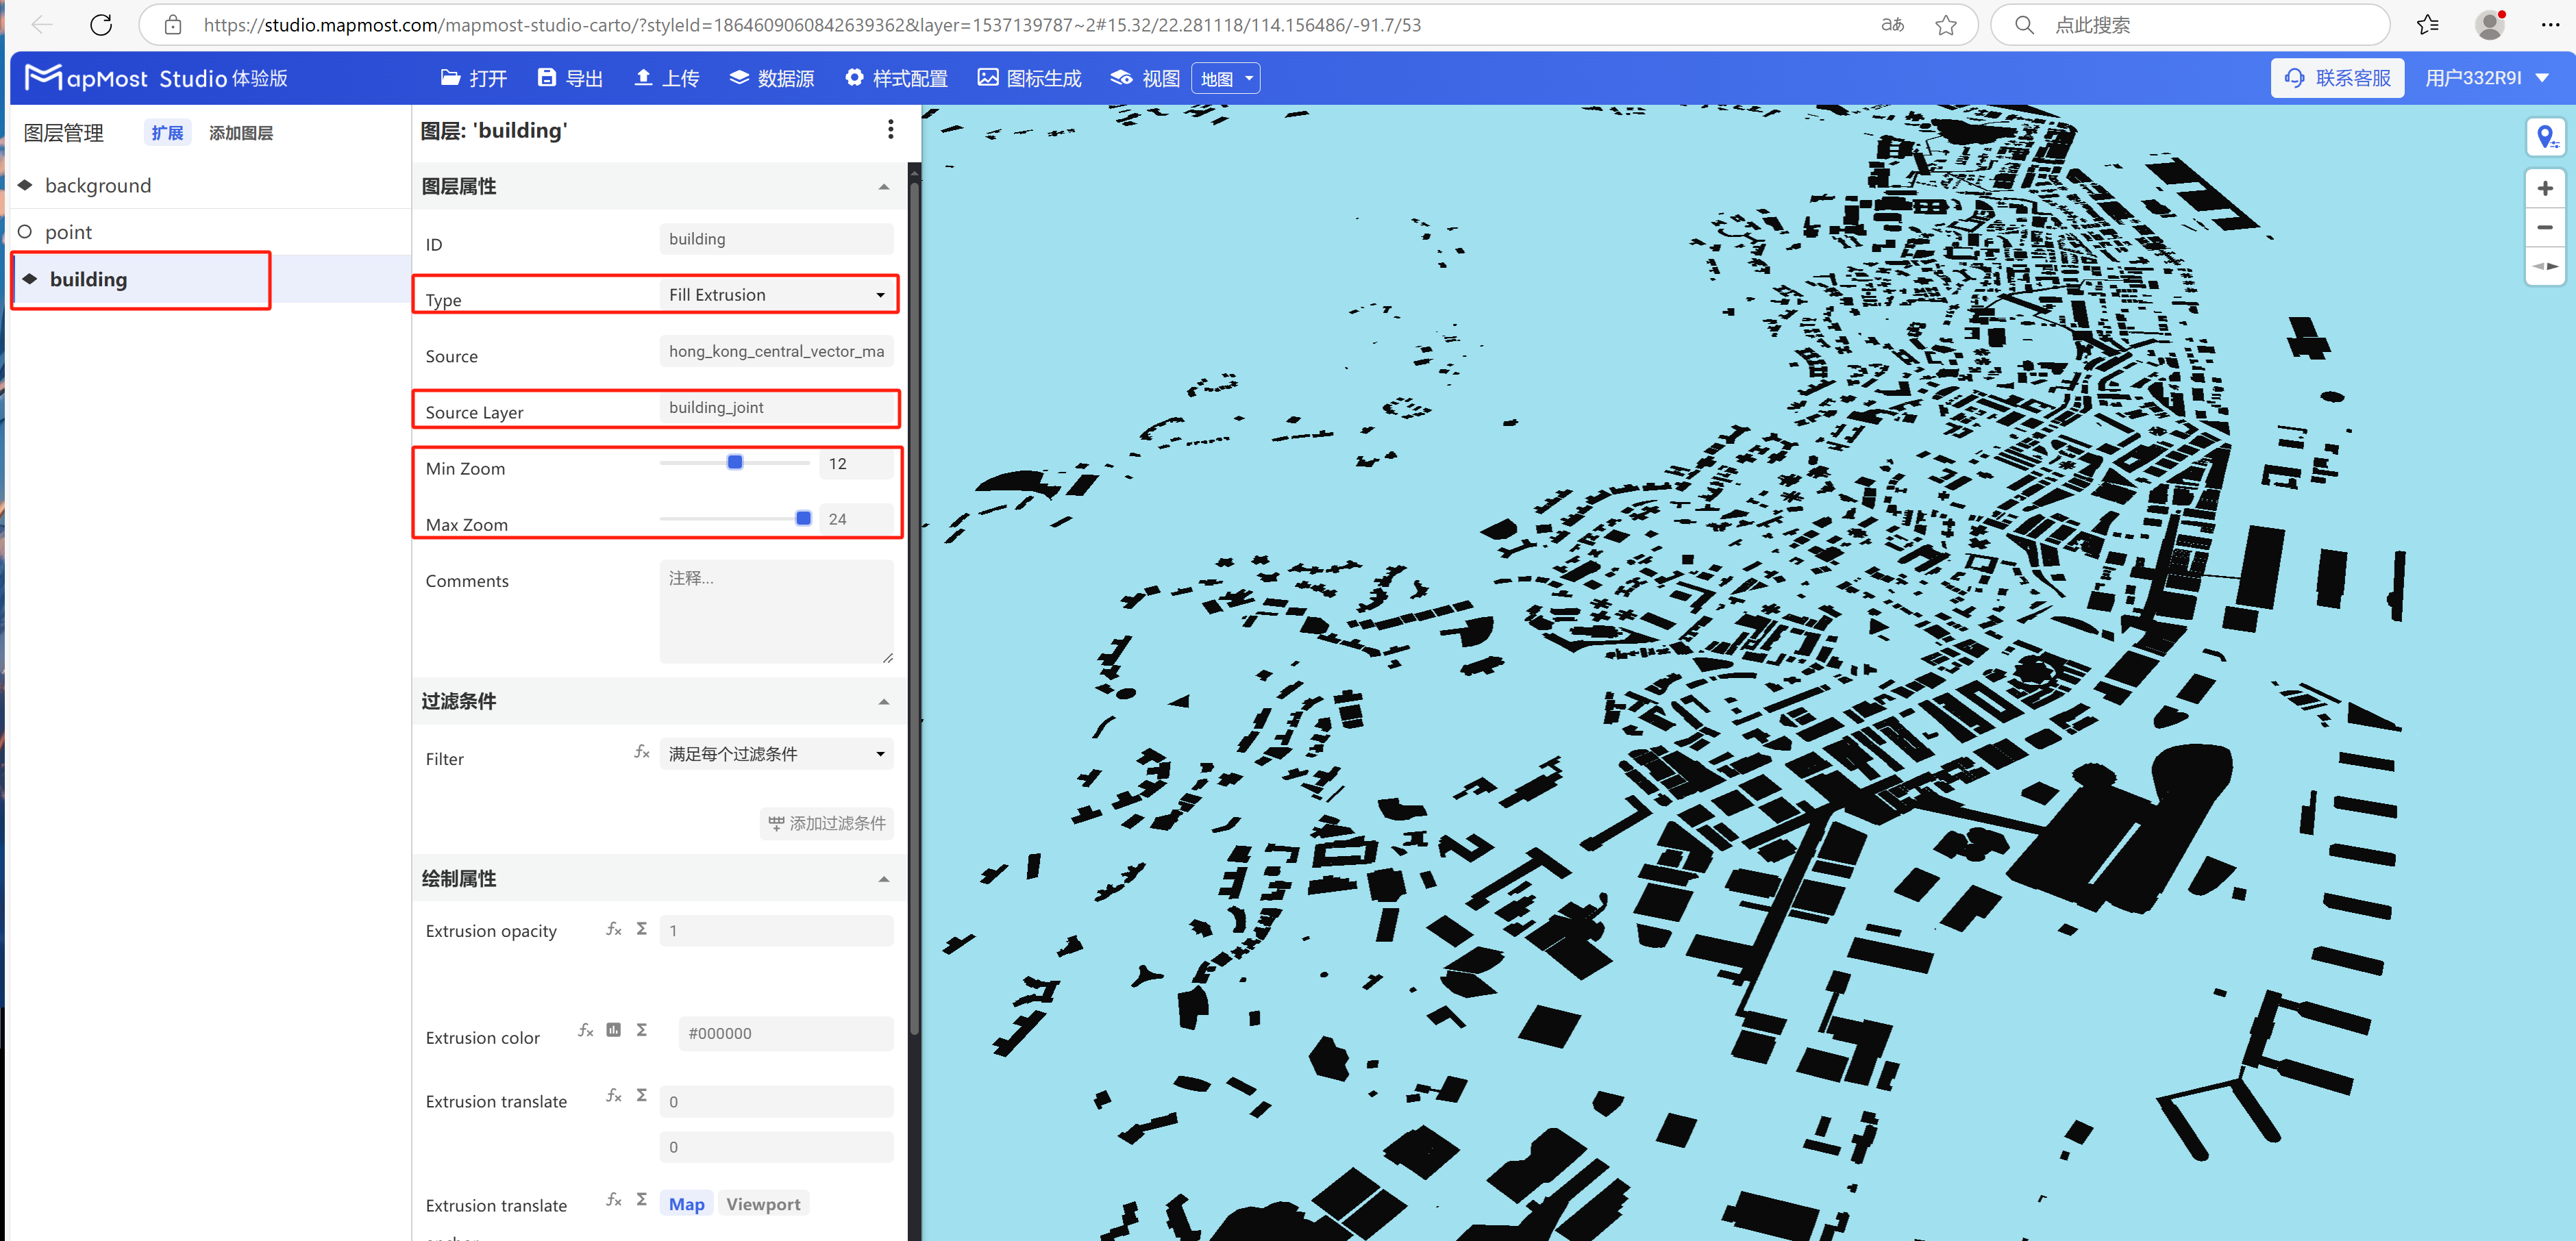Click the 联系客服 button
This screenshot has height=1241, width=2576.
point(2337,78)
